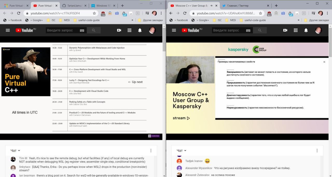Expand chat mode dropdown in left window
The width and height of the screenshot is (332, 177).
15,151
